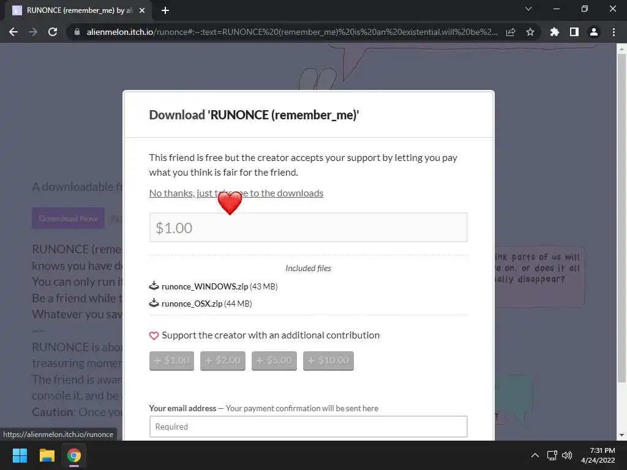Follow 'No thanks, just take me to the downloads'
Viewport: 627px width, 470px height.
click(x=236, y=193)
